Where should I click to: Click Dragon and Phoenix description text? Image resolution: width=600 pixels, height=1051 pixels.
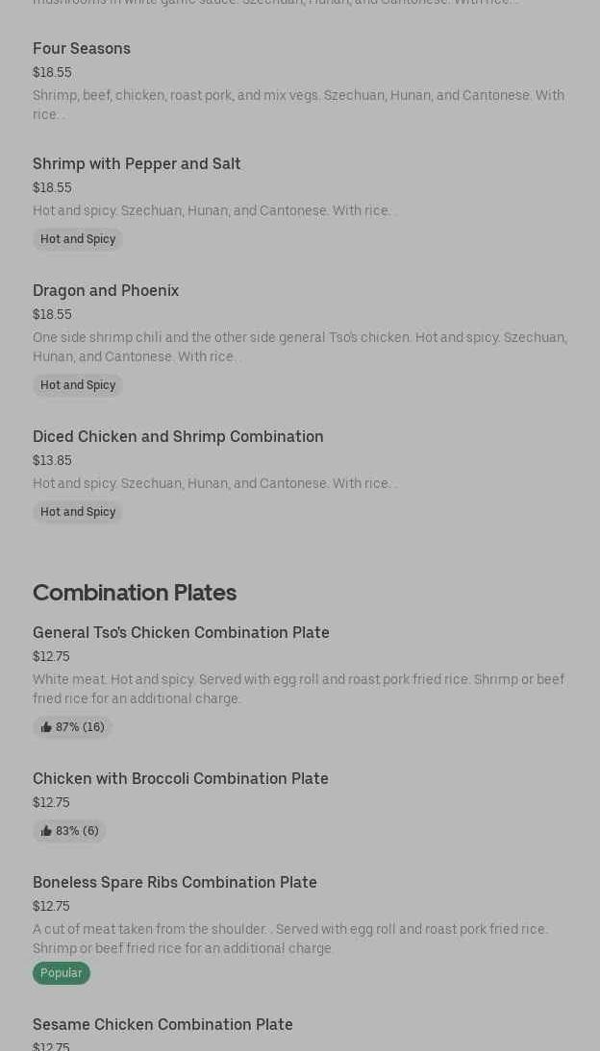tap(299, 347)
